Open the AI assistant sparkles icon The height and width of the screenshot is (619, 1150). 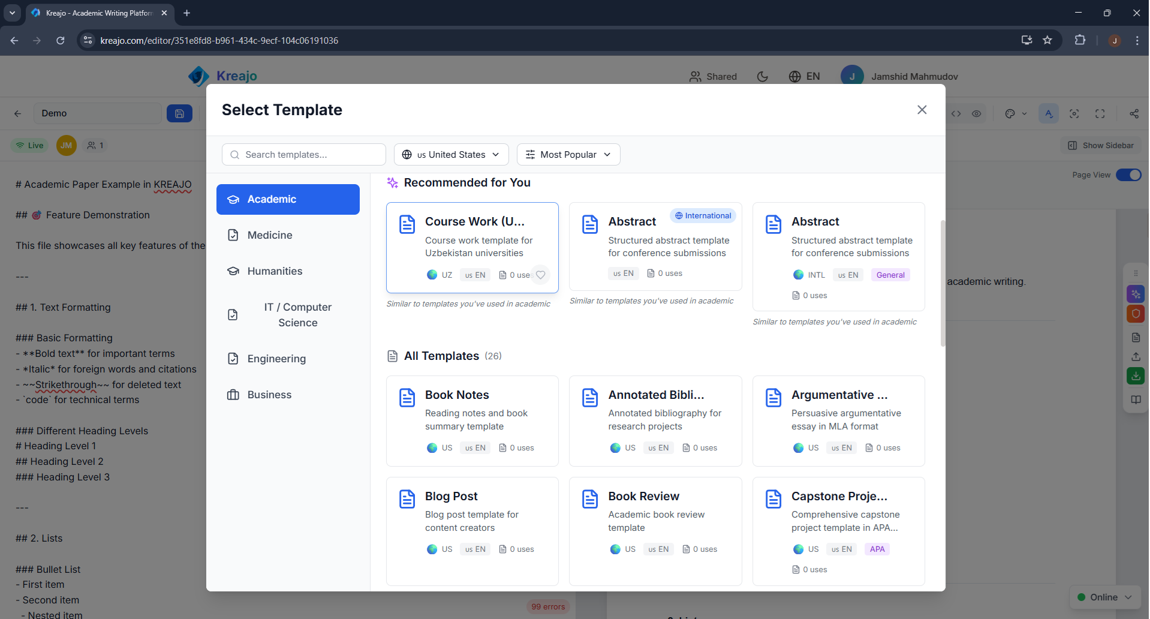pyautogui.click(x=1136, y=294)
